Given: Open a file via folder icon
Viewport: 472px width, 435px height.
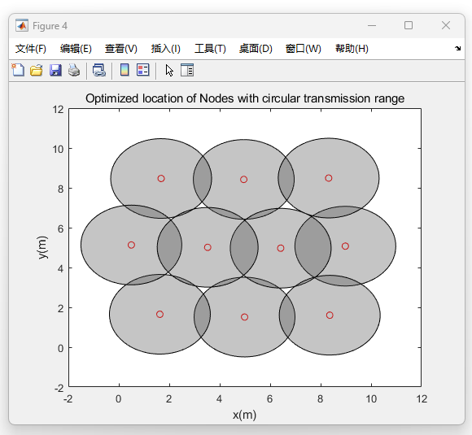Looking at the screenshot, I should (x=37, y=70).
